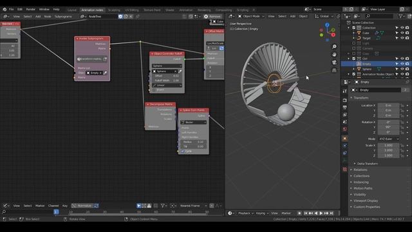
Task: Toggle Target object eye visibility
Action: click(402, 38)
